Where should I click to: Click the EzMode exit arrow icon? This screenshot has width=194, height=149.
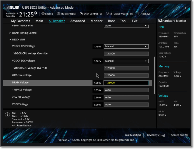point(163,135)
